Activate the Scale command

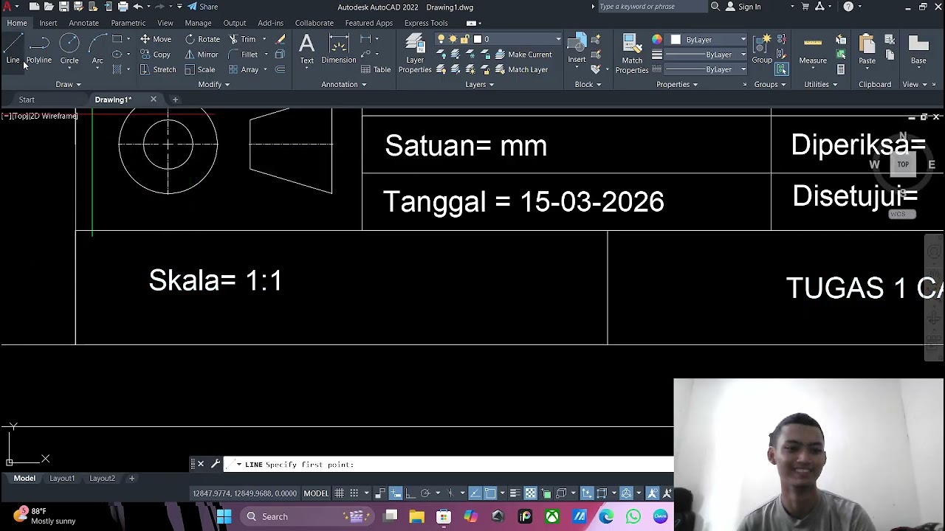click(x=200, y=69)
